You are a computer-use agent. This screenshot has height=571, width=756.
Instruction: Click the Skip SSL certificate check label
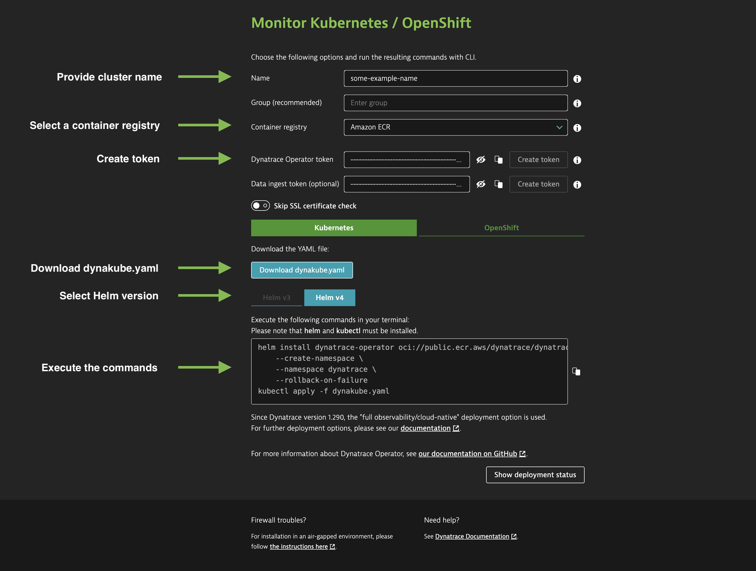(315, 206)
